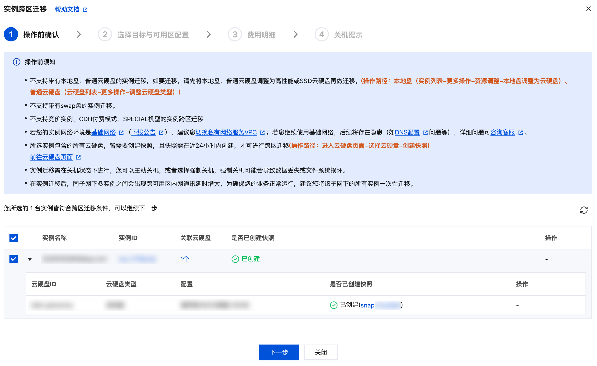Uncheck the instance row checkbox
The width and height of the screenshot is (597, 366).
[14, 259]
